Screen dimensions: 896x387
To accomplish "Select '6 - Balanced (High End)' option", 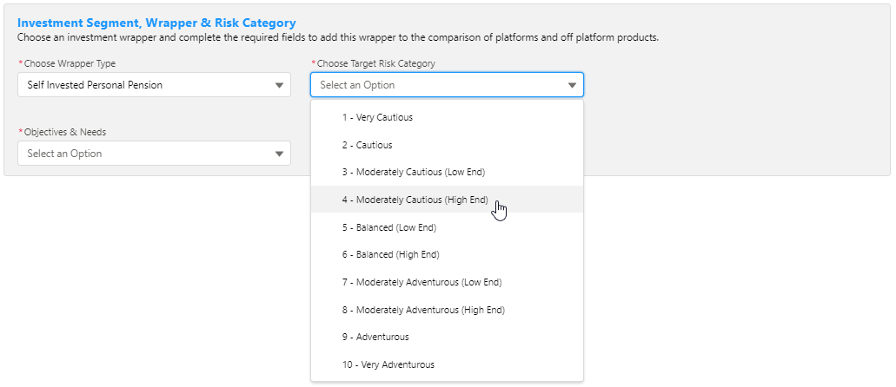I will tap(390, 254).
